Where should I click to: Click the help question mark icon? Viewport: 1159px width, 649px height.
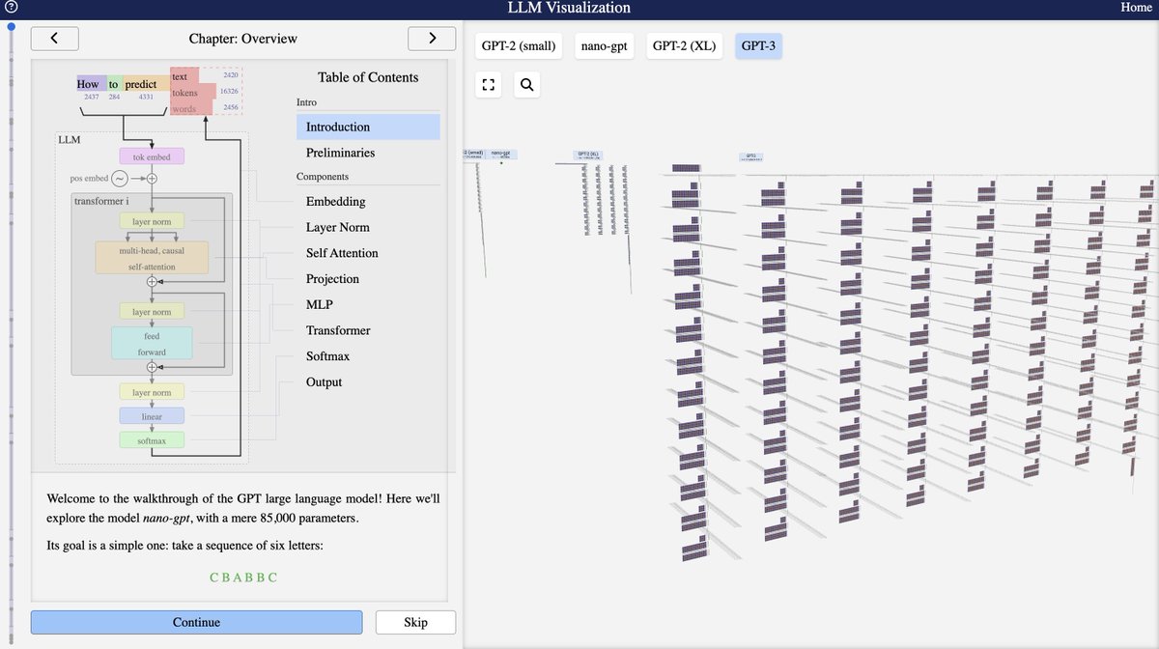tap(11, 8)
